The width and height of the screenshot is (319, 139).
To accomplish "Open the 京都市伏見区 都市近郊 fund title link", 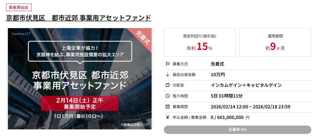I will click(x=79, y=18).
